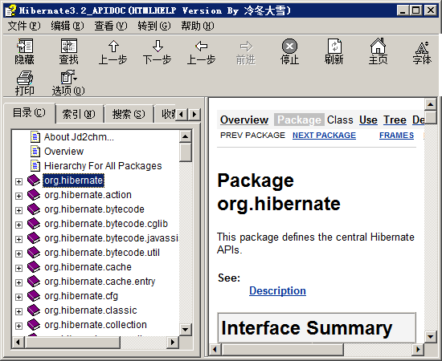
Task: Click the org.hibernate.bytecode.cglib book icon
Action: pyautogui.click(x=34, y=224)
